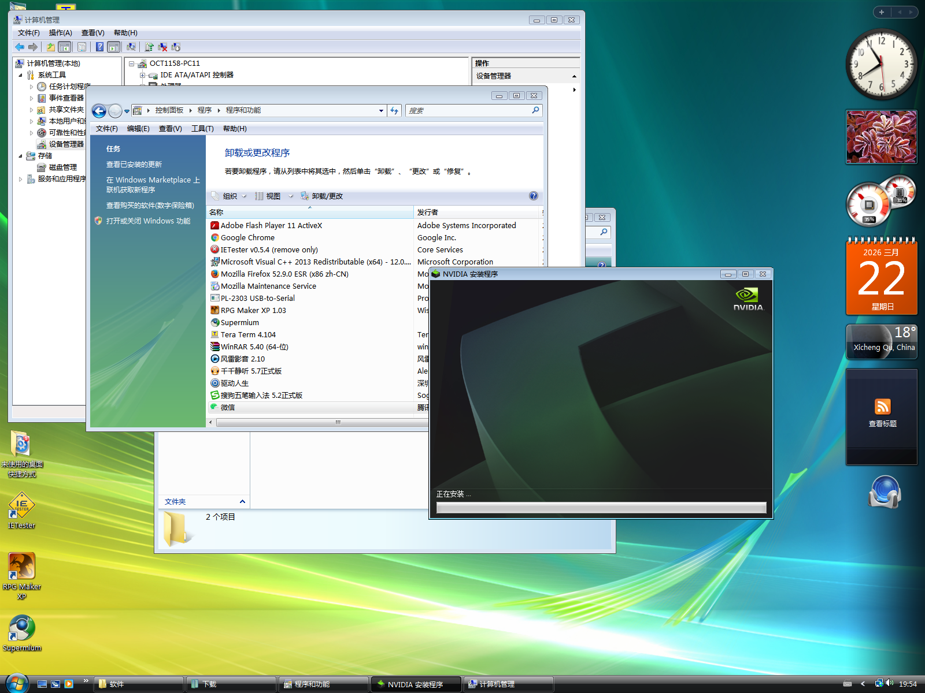Collapse the 系统工具 tree node
Screen dimensions: 925x693
tap(21, 75)
